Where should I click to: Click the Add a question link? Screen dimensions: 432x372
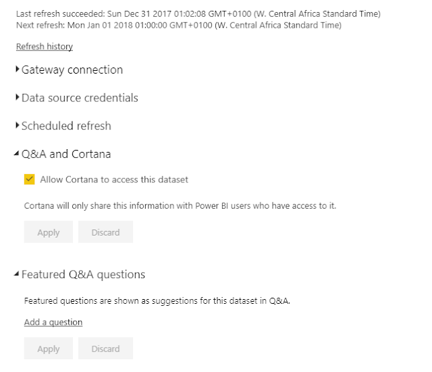click(x=53, y=323)
